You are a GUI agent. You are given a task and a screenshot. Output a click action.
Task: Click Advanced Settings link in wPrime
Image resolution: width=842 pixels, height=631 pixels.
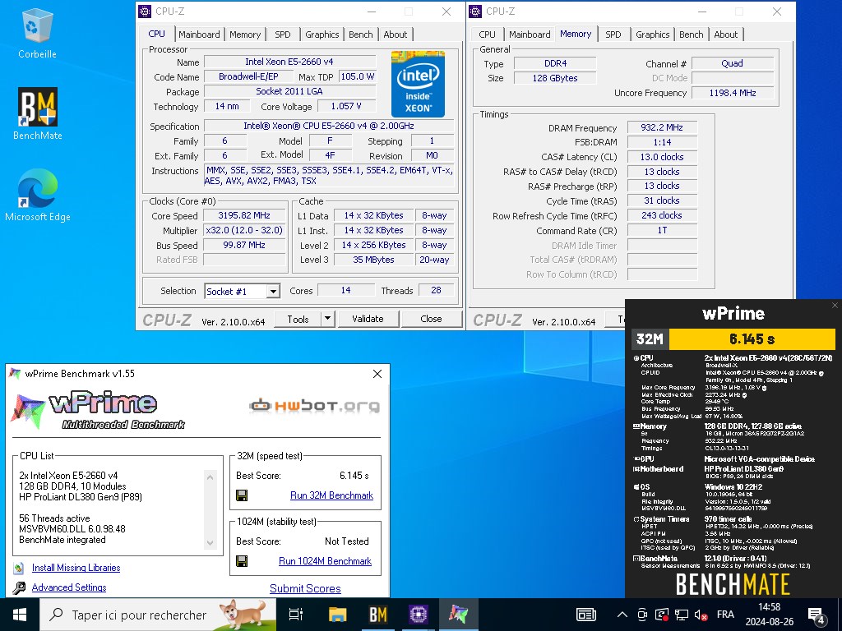69,587
